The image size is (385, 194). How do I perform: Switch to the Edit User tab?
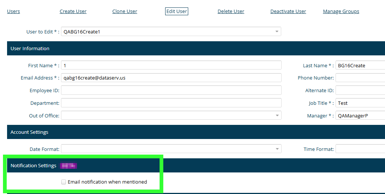(x=177, y=12)
